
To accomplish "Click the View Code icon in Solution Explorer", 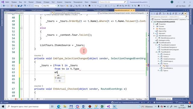I will pyautogui.click(x=179, y=14).
